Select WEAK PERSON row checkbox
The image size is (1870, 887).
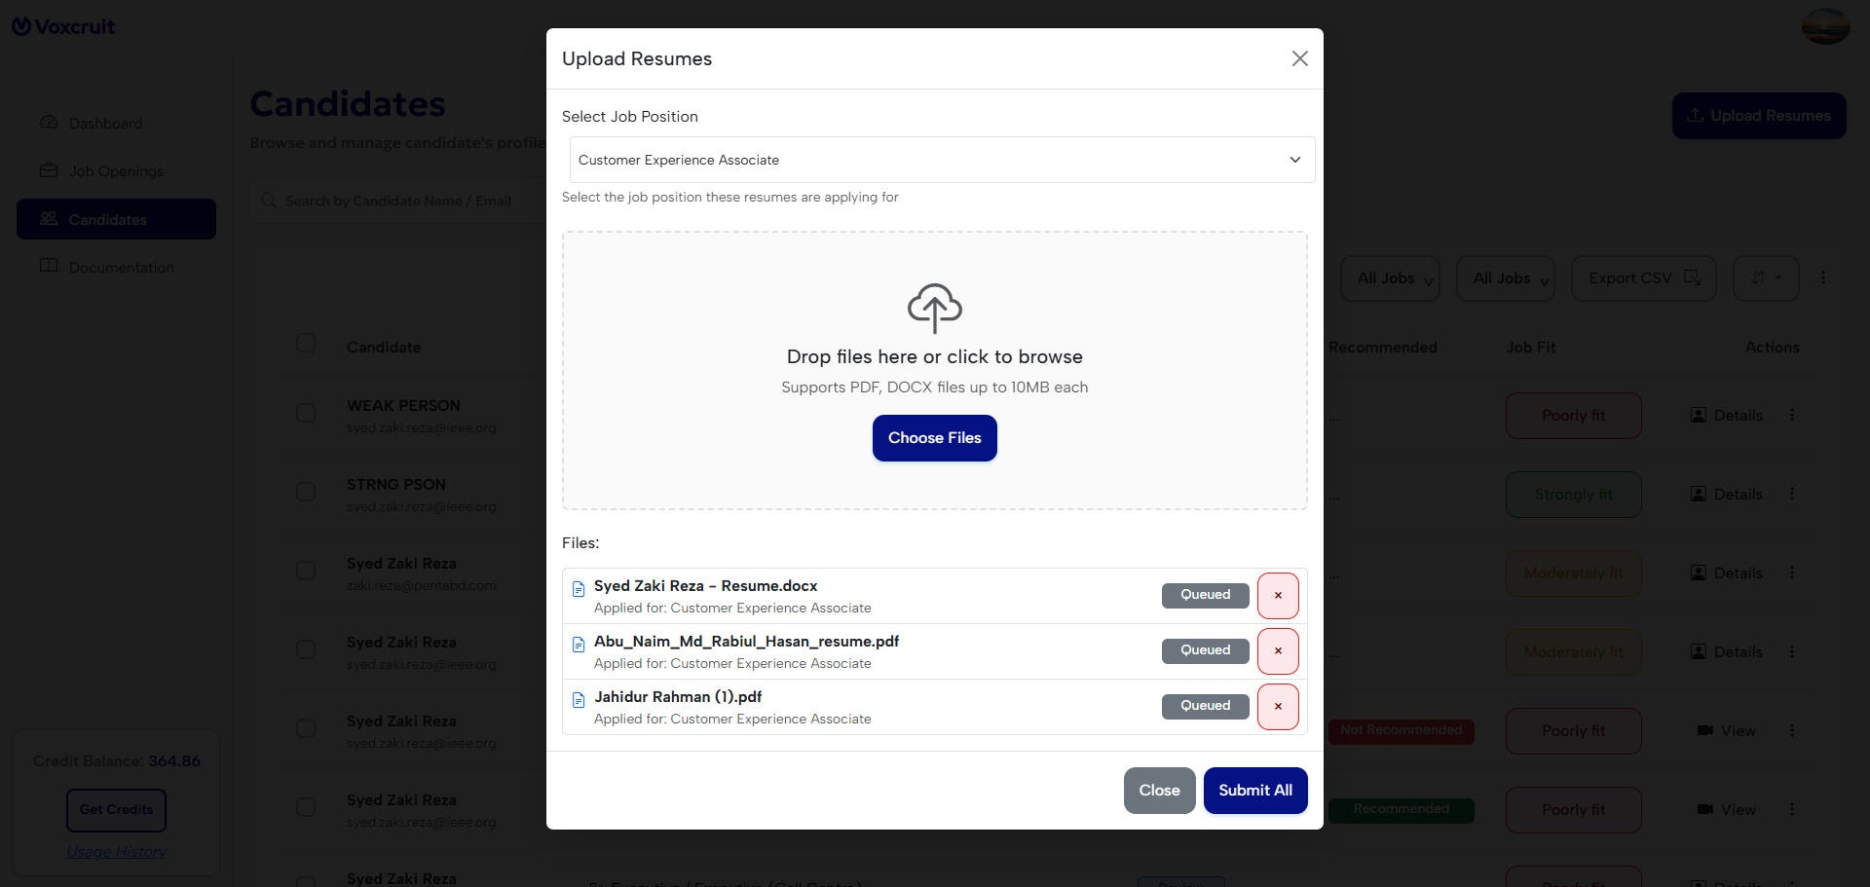point(306,413)
